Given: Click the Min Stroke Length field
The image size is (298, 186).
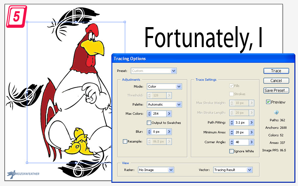Looking at the screenshot, I should (241, 113).
